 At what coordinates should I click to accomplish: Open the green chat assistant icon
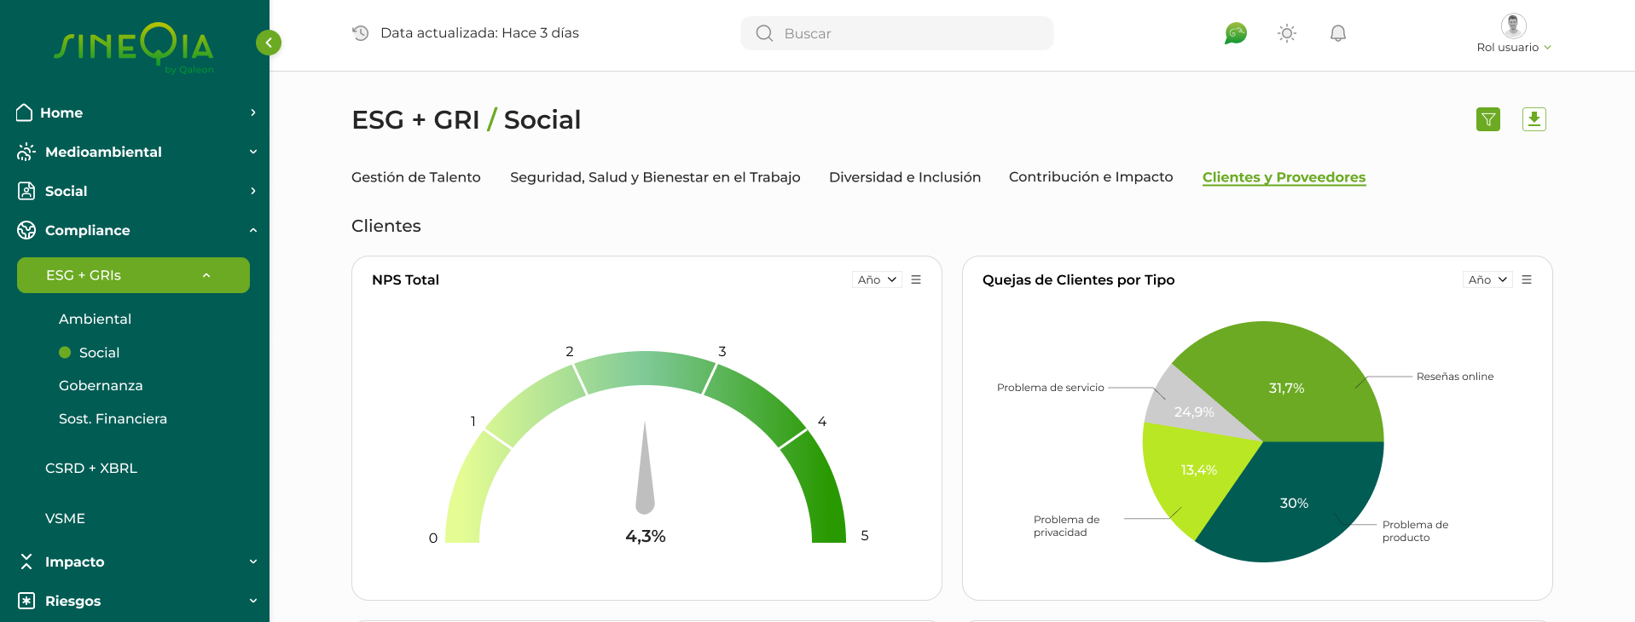coord(1235,33)
